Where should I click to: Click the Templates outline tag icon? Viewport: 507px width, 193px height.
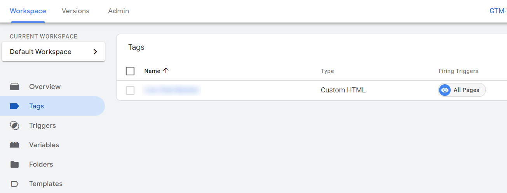tap(15, 184)
